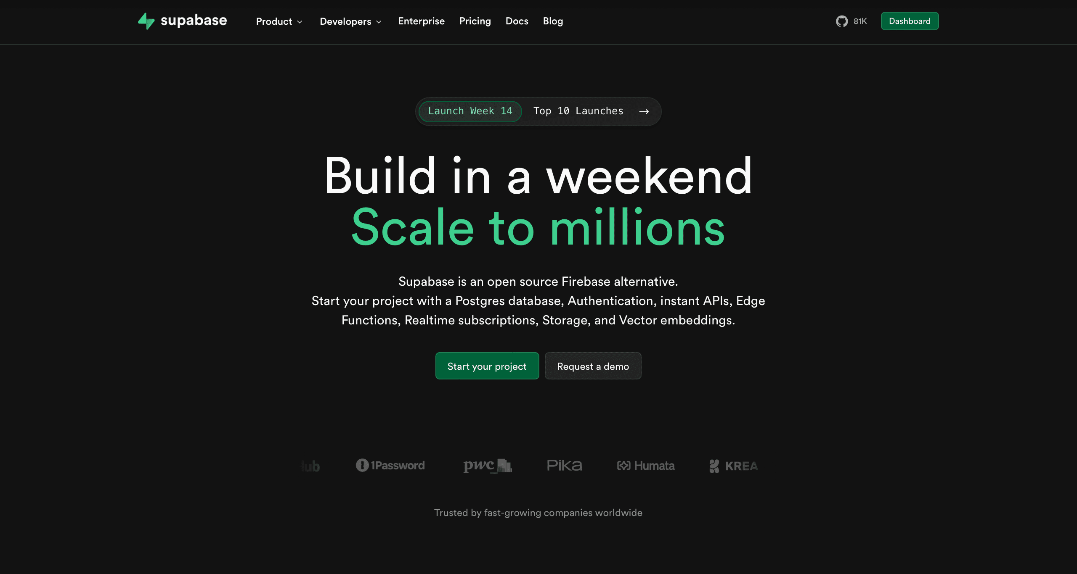The height and width of the screenshot is (574, 1077).
Task: Click the Pika company logo
Action: [564, 465]
